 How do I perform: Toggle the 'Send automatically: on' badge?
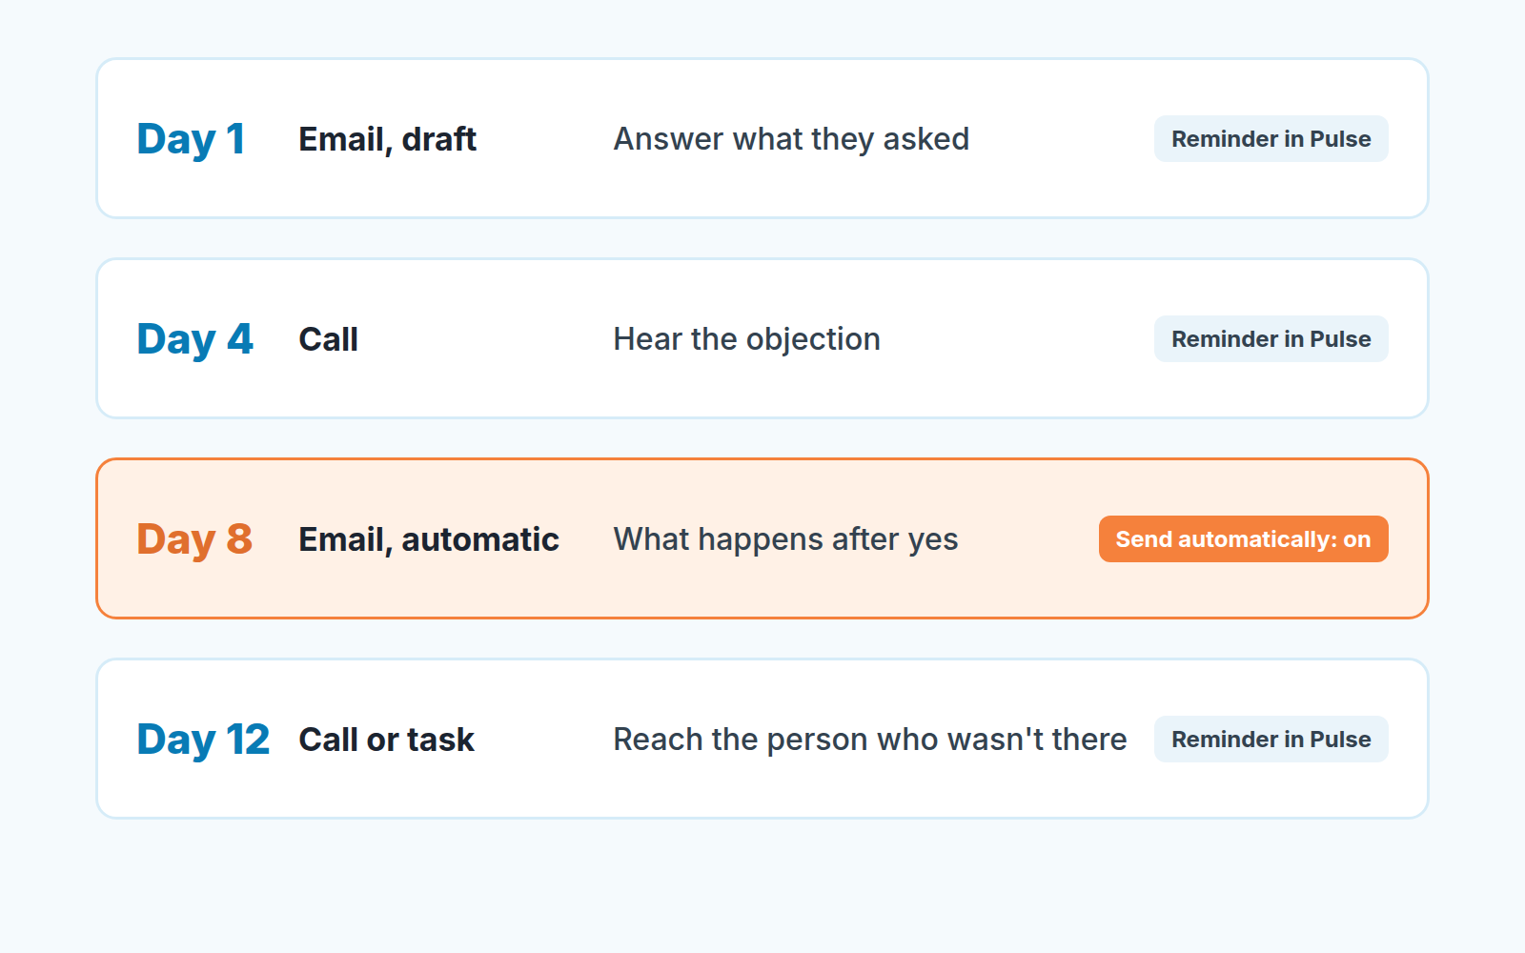1243,539
